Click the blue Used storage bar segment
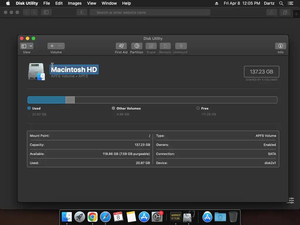Screen dimensions: 300x225 (47, 100)
